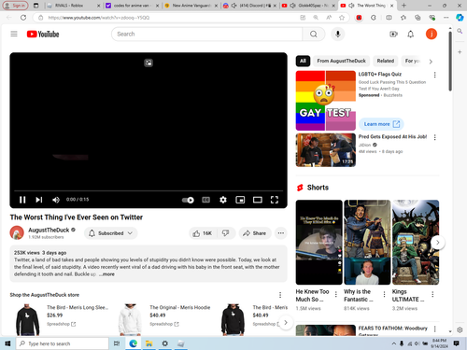This screenshot has width=467, height=350.
Task: Click the browser Sign in button
Action: [x=15, y=6]
